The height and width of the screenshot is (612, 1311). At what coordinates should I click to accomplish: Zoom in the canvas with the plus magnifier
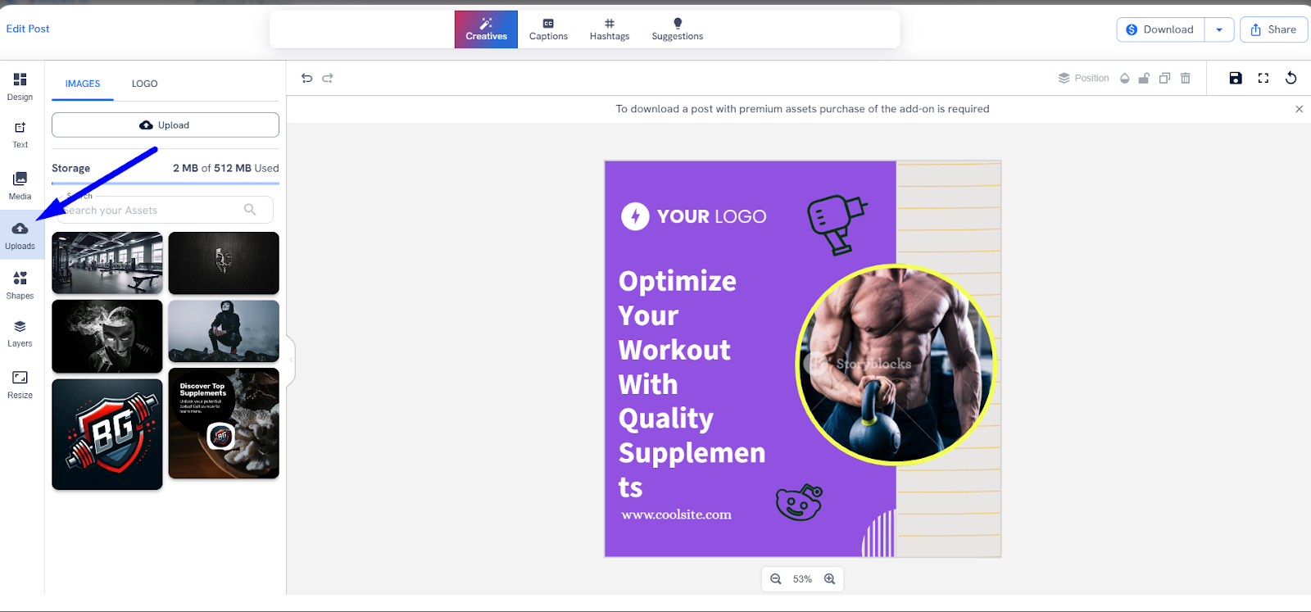tap(829, 578)
